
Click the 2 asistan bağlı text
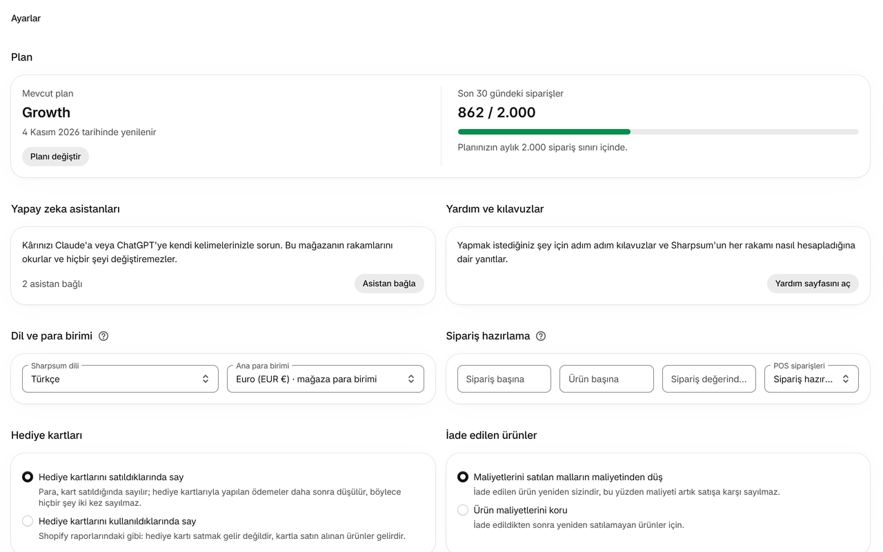[52, 284]
